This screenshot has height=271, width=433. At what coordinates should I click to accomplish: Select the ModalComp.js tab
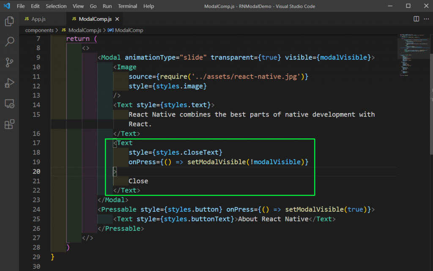pos(95,19)
